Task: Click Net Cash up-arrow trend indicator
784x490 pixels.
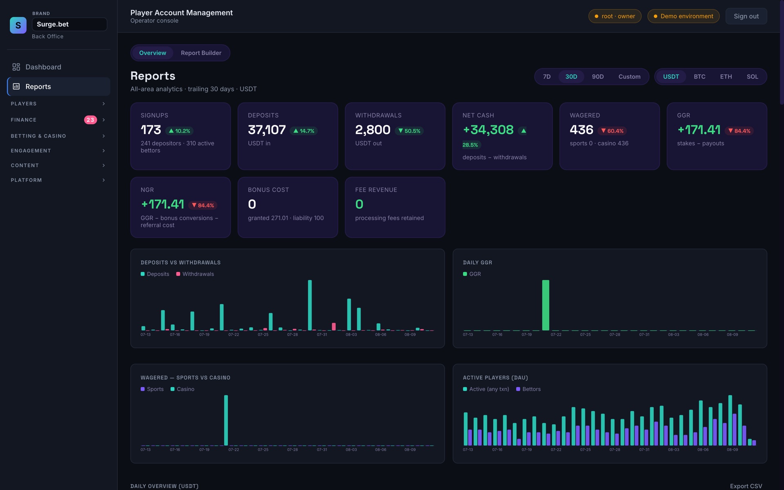Action: [x=523, y=131]
